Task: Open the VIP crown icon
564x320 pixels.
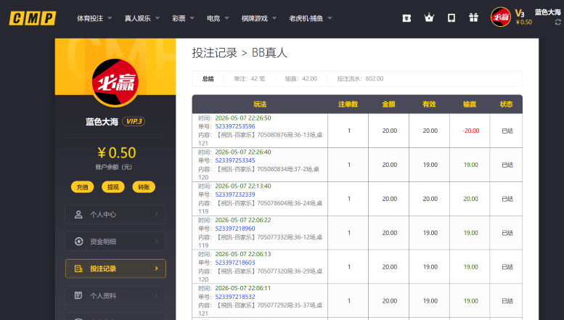Action: [429, 17]
